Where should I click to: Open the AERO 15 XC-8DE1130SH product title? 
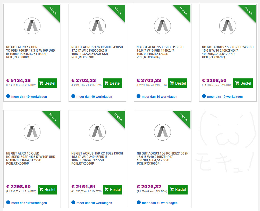160,52
